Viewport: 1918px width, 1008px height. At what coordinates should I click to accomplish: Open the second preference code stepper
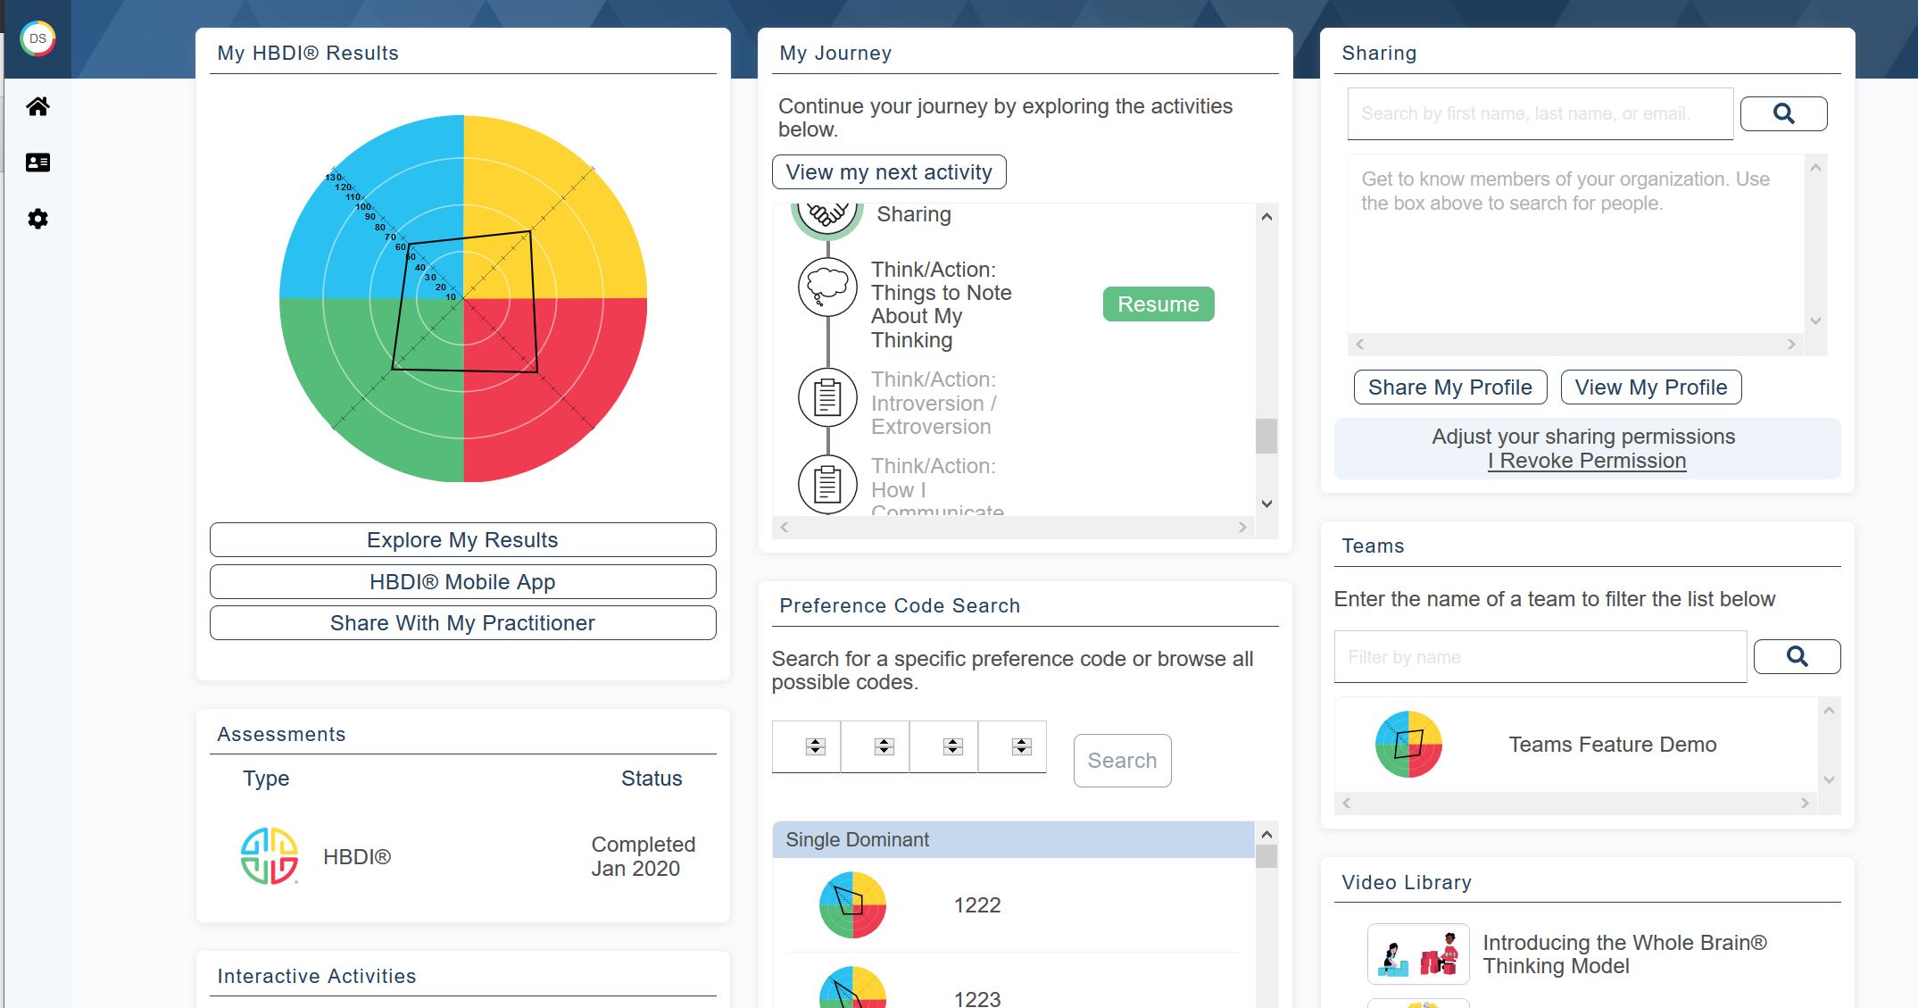click(x=884, y=746)
